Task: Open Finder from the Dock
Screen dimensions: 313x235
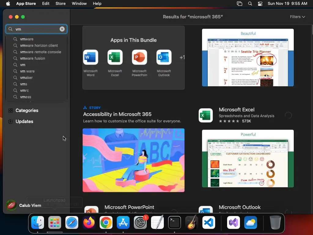Action: pyautogui.click(x=38, y=222)
